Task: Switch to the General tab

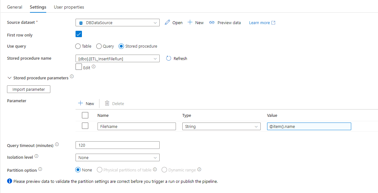Action: click(x=15, y=7)
